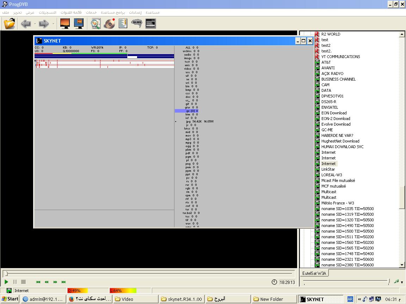Skip to next with the skip-forward button
This screenshot has height=304, width=406.
coord(64,282)
